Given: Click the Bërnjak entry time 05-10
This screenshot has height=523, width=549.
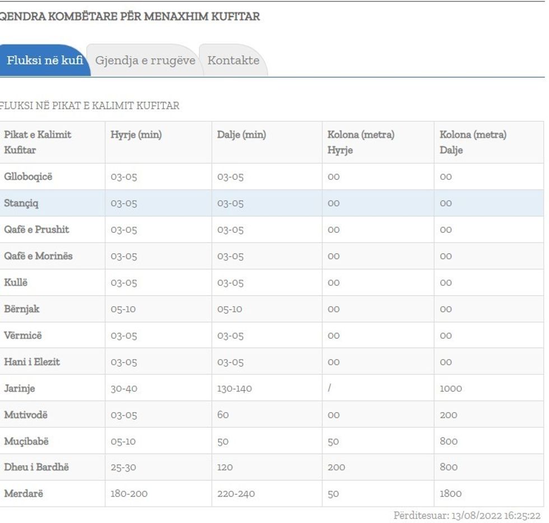Looking at the screenshot, I should tap(123, 309).
